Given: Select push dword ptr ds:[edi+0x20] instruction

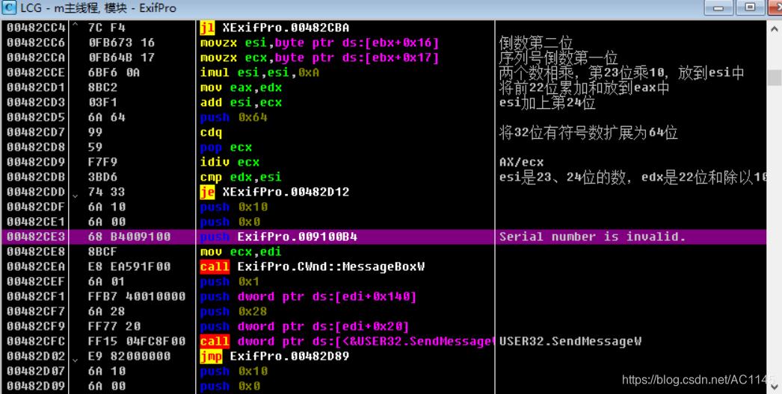Looking at the screenshot, I should pyautogui.click(x=305, y=326).
